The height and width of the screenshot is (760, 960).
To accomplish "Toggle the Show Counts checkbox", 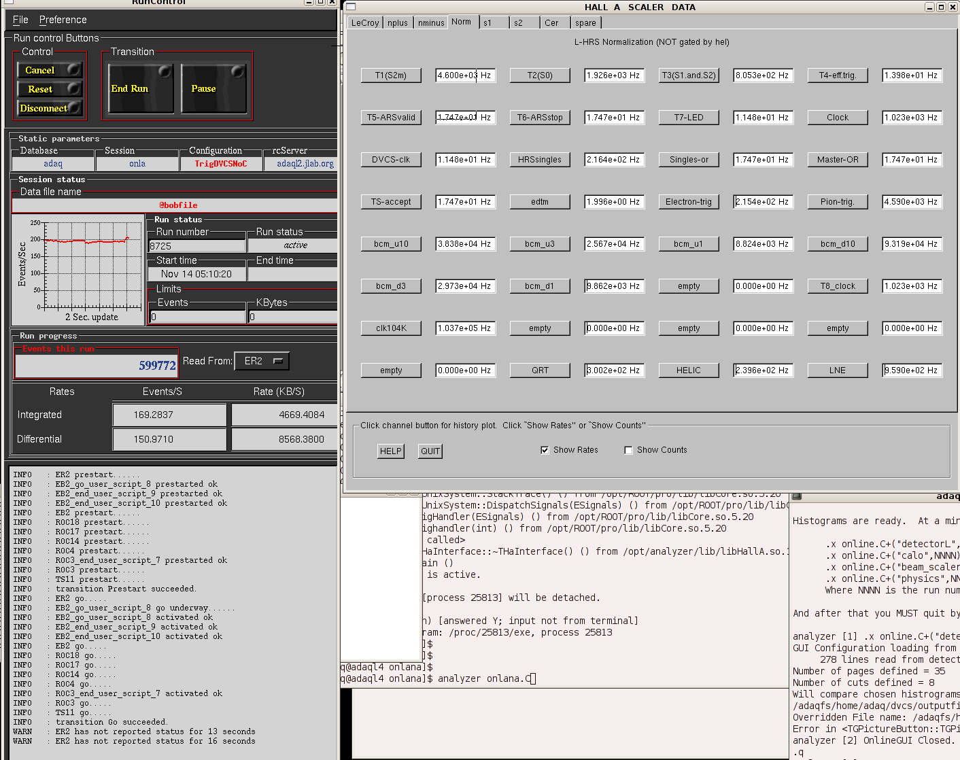I will pyautogui.click(x=628, y=450).
